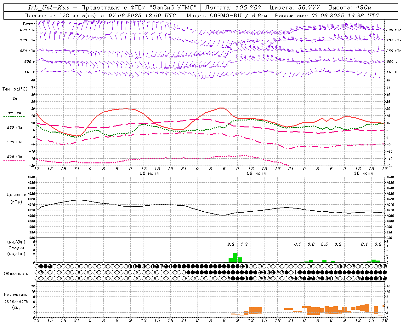Click the tallest green precipitation bar

click(235, 257)
